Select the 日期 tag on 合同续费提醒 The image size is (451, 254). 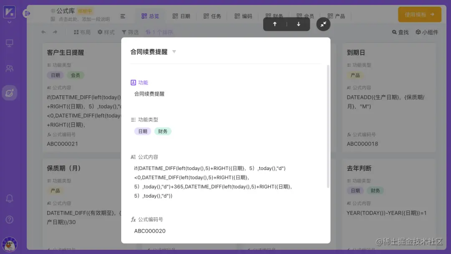(x=142, y=131)
